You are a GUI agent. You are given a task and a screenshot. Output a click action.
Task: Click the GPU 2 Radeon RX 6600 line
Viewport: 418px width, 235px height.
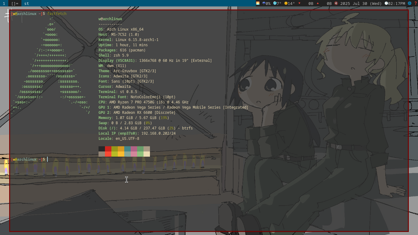point(137,113)
